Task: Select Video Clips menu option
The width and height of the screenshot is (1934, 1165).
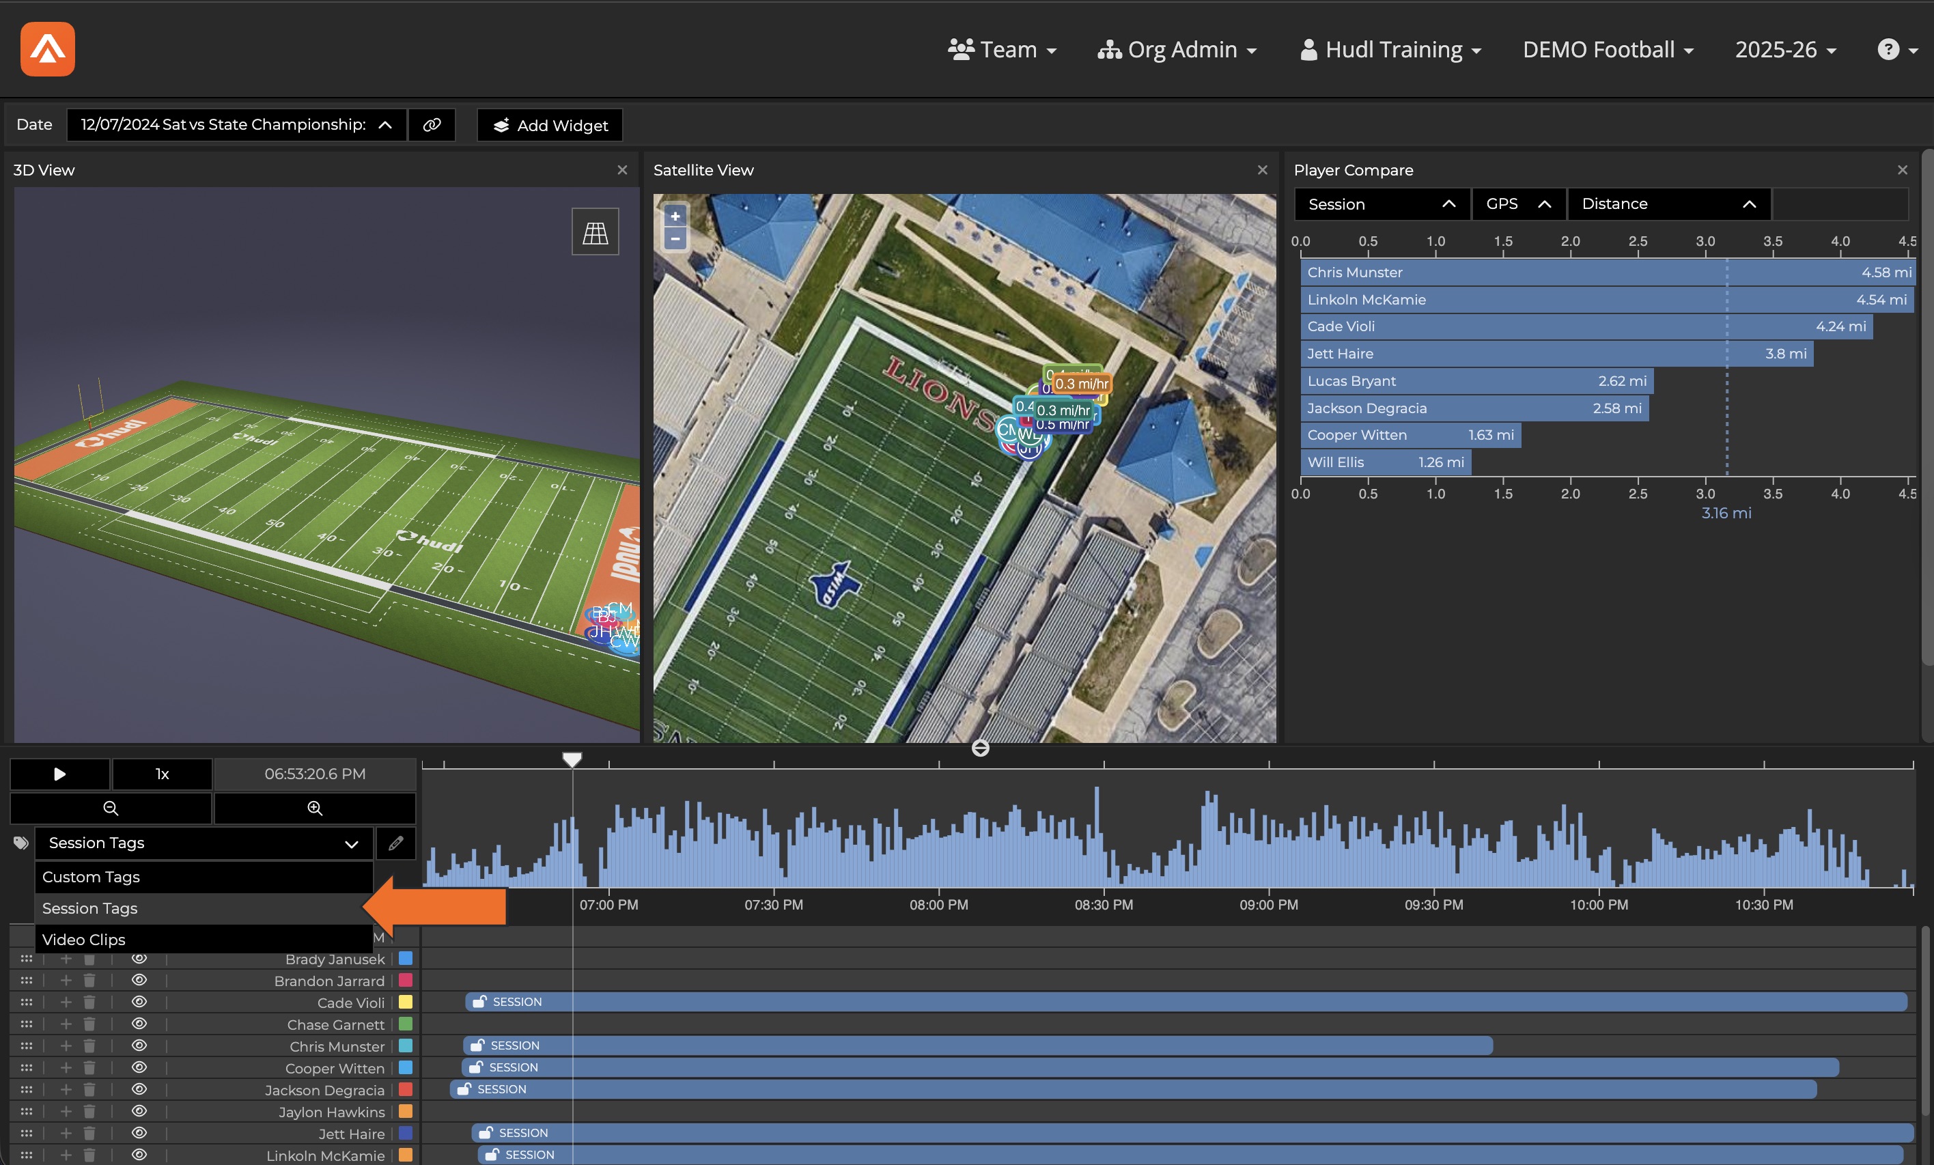Action: [x=204, y=940]
